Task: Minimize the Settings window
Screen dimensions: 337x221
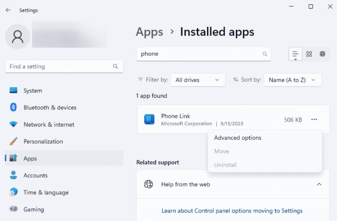Action: pos(291,7)
